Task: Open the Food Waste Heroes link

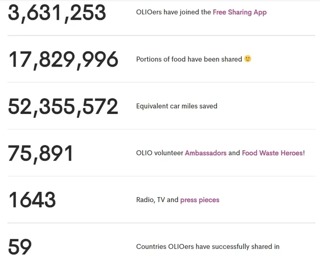Action: pyautogui.click(x=272, y=153)
